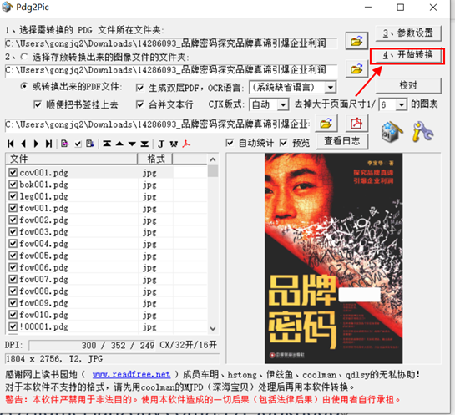Click the page icon with blue arrow
This screenshot has width=455, height=415.
[90, 144]
